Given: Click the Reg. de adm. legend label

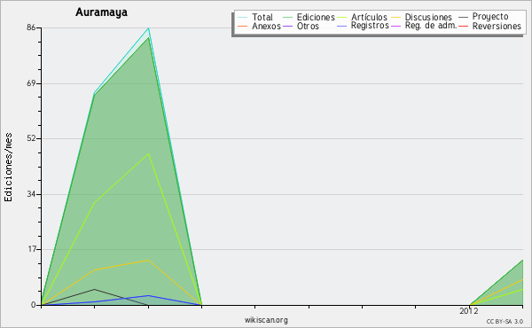Looking at the screenshot, I should point(431,26).
